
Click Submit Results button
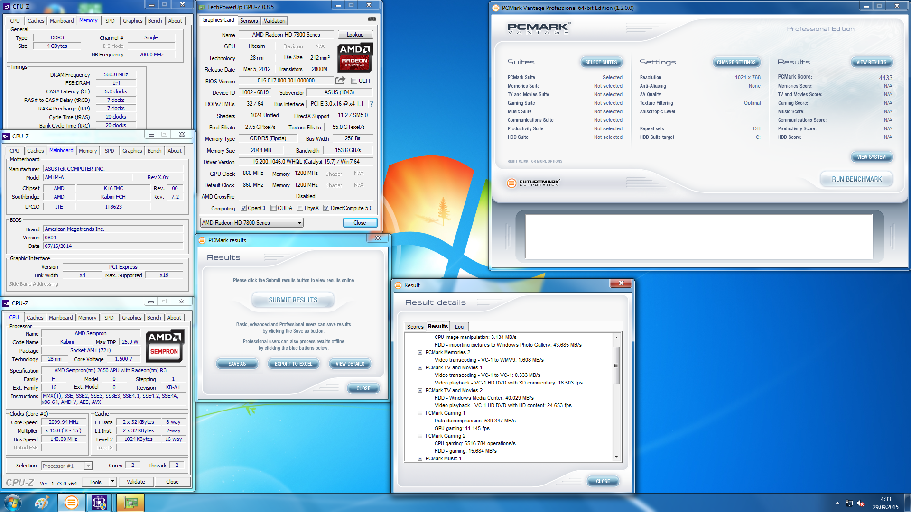[293, 300]
